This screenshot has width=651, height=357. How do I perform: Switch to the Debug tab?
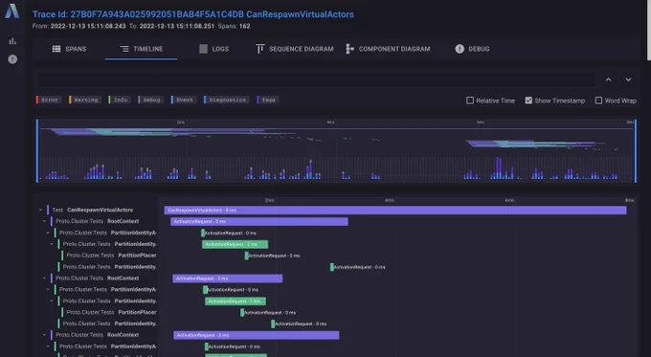472,49
